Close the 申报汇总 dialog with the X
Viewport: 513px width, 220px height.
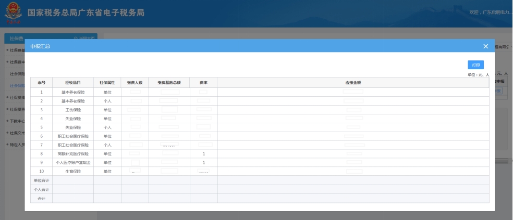click(x=485, y=46)
